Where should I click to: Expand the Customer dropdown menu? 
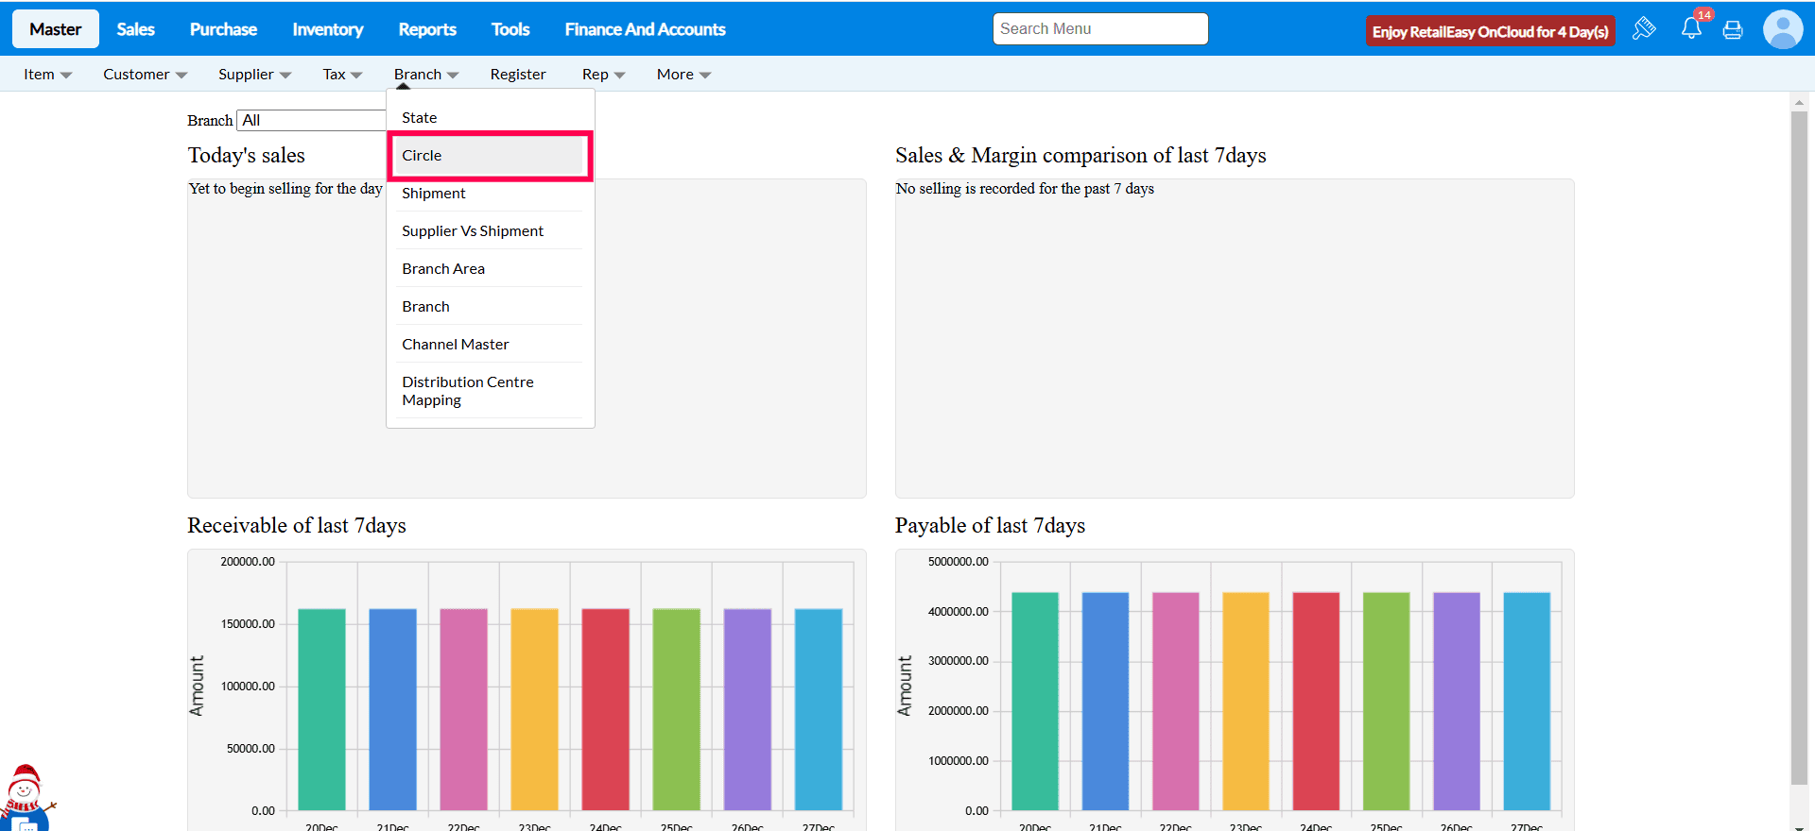[x=145, y=74]
